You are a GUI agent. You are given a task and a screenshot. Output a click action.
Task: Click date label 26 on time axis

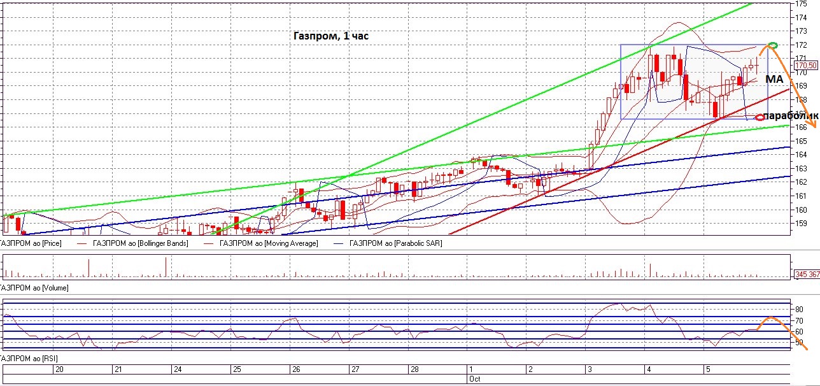[295, 369]
